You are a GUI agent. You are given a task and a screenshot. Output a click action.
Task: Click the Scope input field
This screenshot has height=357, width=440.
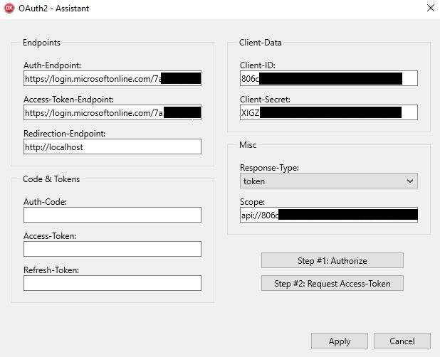[329, 215]
